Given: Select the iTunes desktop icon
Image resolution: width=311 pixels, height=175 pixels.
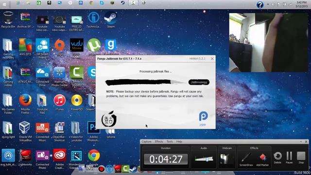Looking at the screenshot, I should 59,103.
